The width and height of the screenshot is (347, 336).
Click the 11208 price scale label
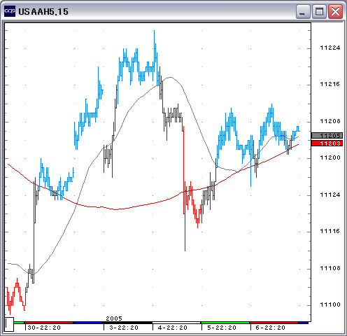(x=330, y=121)
